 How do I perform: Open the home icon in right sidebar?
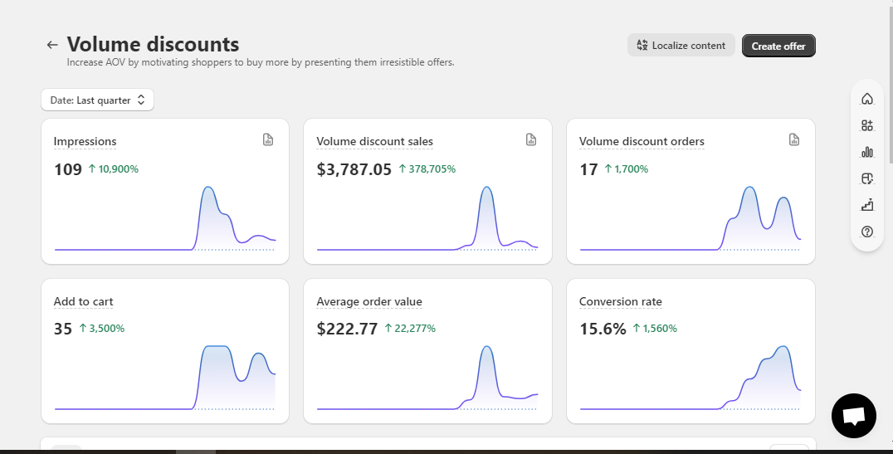click(x=866, y=99)
